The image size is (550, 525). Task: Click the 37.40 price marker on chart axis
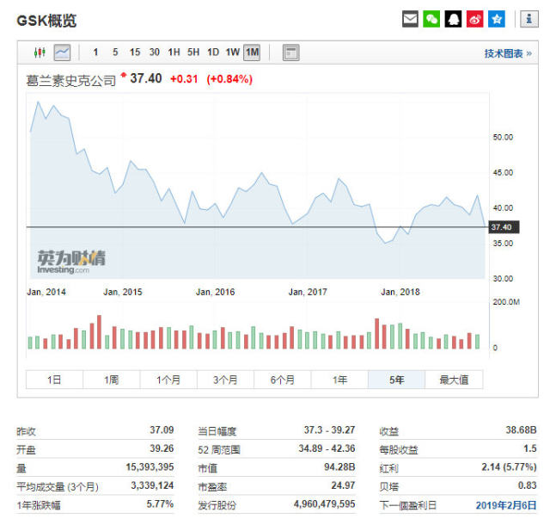(x=504, y=227)
